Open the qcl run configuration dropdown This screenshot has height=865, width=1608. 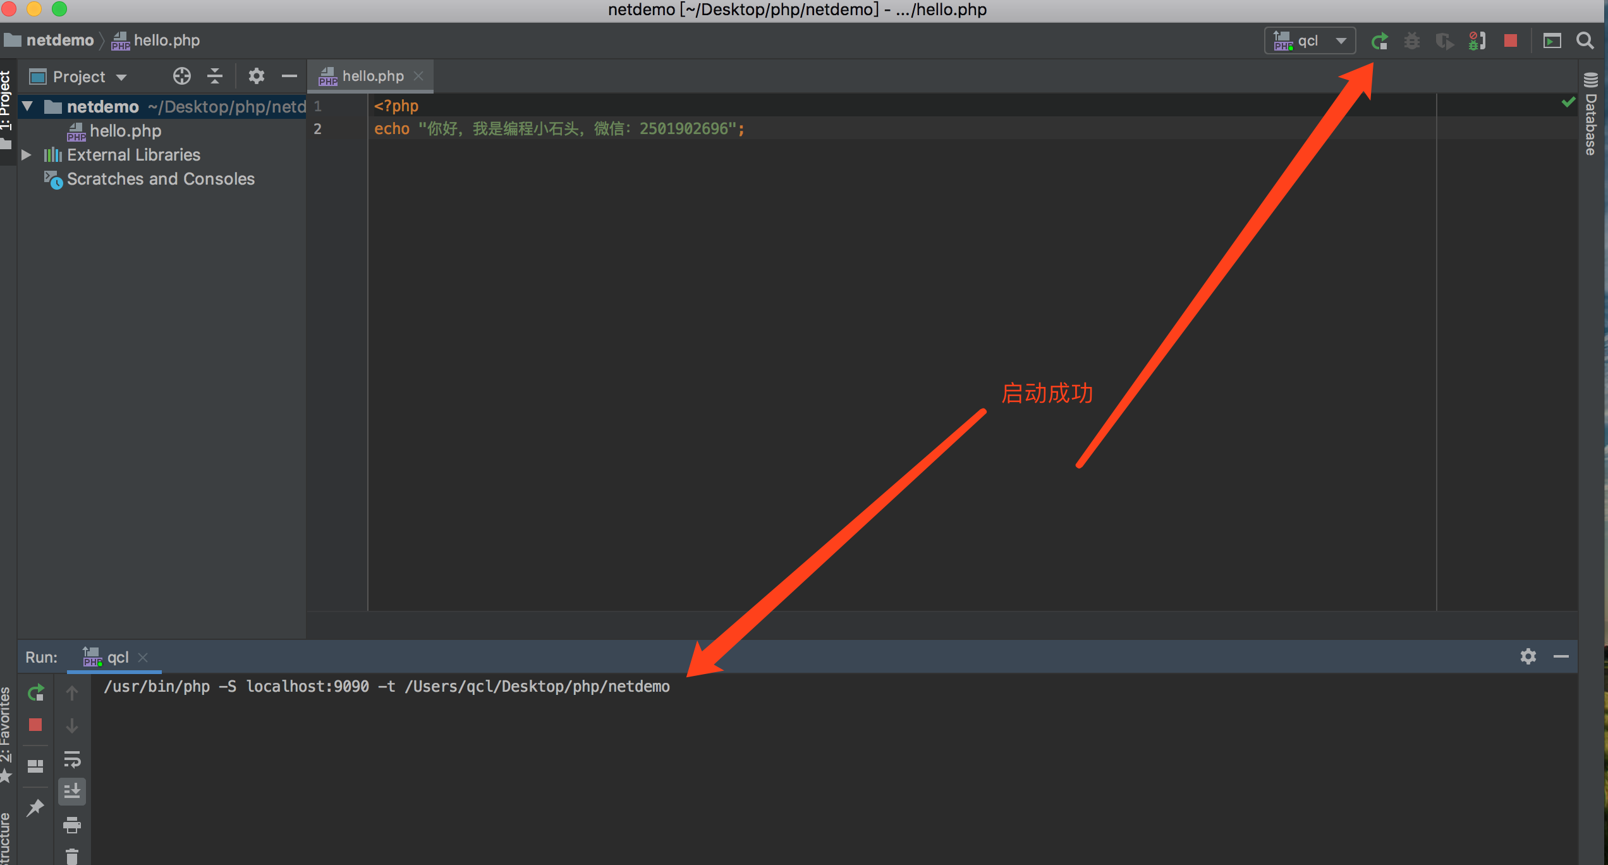coord(1310,41)
